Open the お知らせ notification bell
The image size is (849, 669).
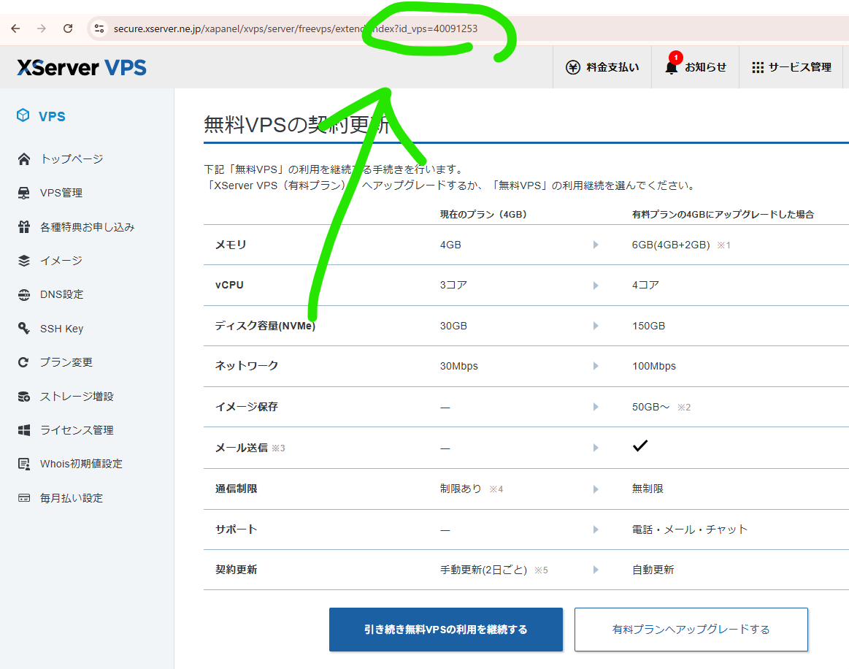click(672, 67)
